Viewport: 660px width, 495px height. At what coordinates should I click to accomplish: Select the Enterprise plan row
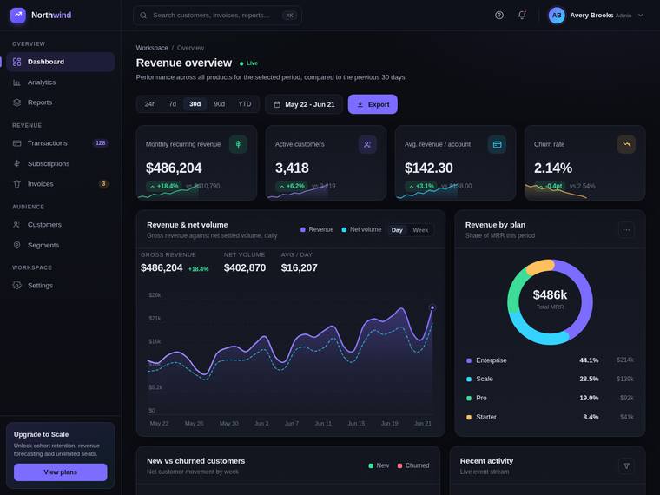click(x=550, y=360)
